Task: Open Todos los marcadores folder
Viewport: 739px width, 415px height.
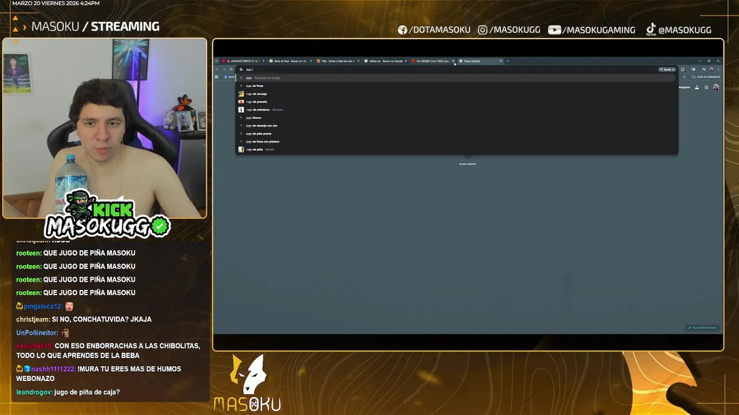Action: point(706,77)
